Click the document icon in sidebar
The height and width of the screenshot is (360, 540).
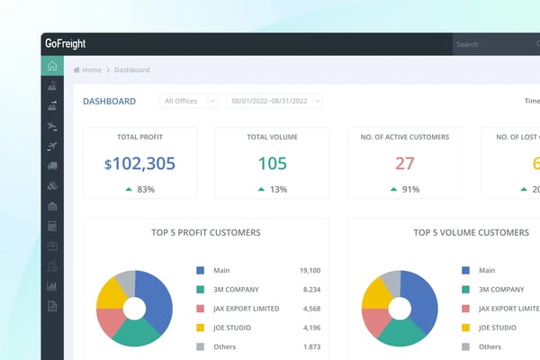tap(52, 306)
